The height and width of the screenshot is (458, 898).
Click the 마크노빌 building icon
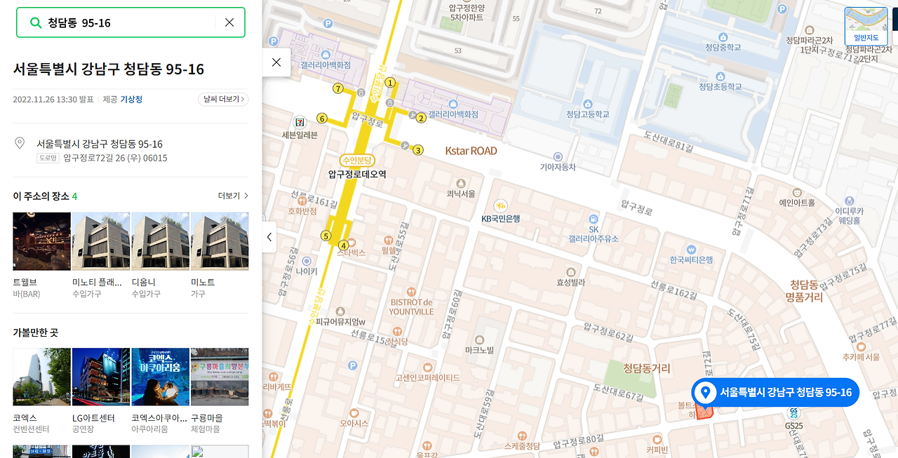[x=480, y=339]
